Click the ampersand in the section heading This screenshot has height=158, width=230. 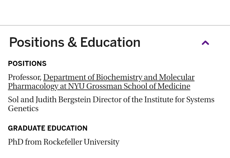point(72,43)
